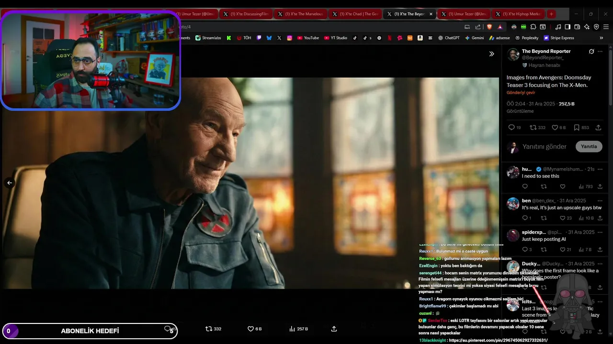Open Perplexity bookmark
613x344 pixels.
(526, 38)
